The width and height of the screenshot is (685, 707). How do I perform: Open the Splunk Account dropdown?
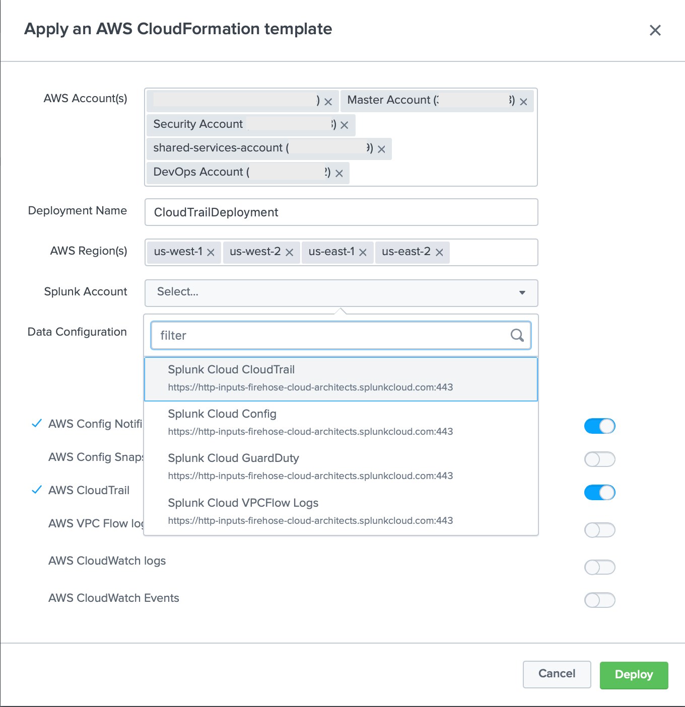tap(341, 293)
